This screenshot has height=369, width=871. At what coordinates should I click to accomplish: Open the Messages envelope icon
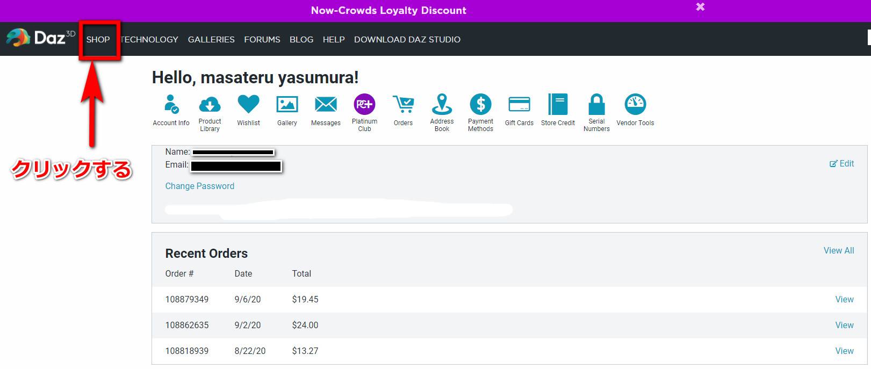click(x=326, y=104)
